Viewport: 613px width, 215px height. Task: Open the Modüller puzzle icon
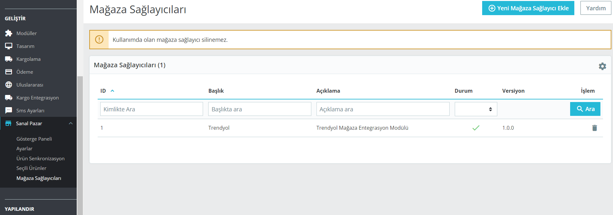(x=9, y=33)
